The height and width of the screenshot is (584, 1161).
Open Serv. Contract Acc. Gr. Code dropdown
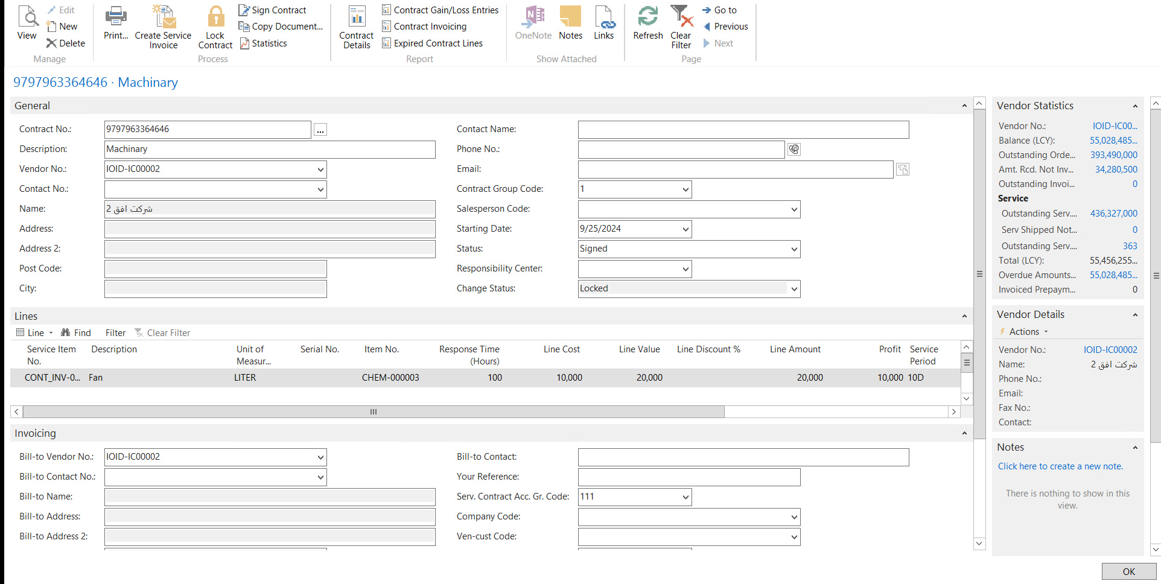(x=685, y=497)
